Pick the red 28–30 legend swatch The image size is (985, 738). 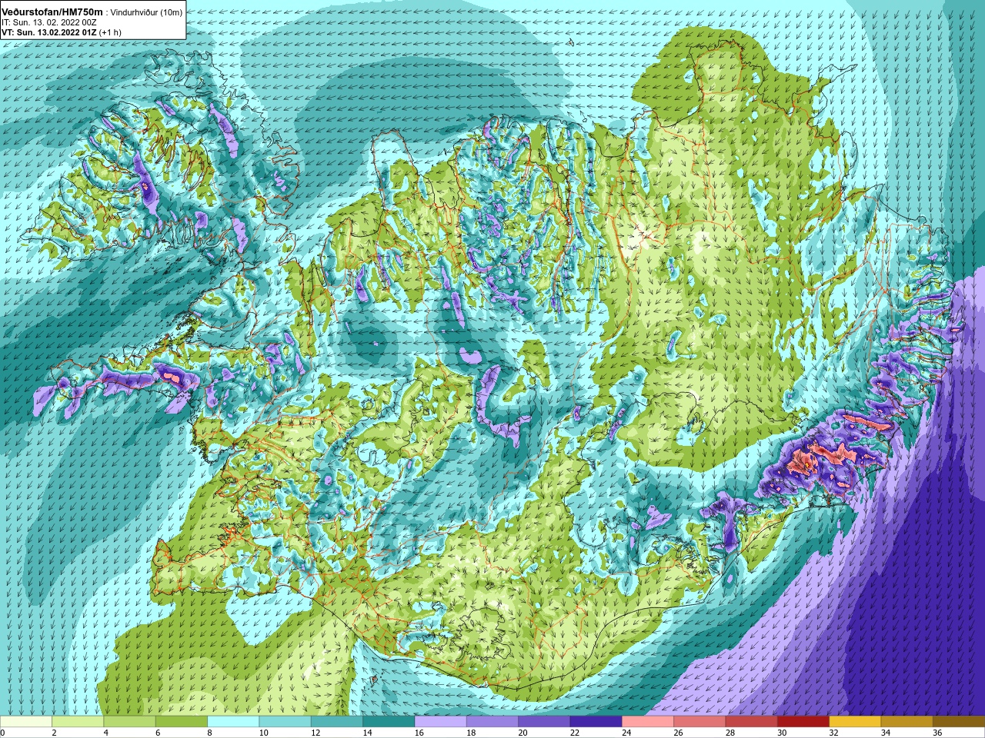(751, 722)
